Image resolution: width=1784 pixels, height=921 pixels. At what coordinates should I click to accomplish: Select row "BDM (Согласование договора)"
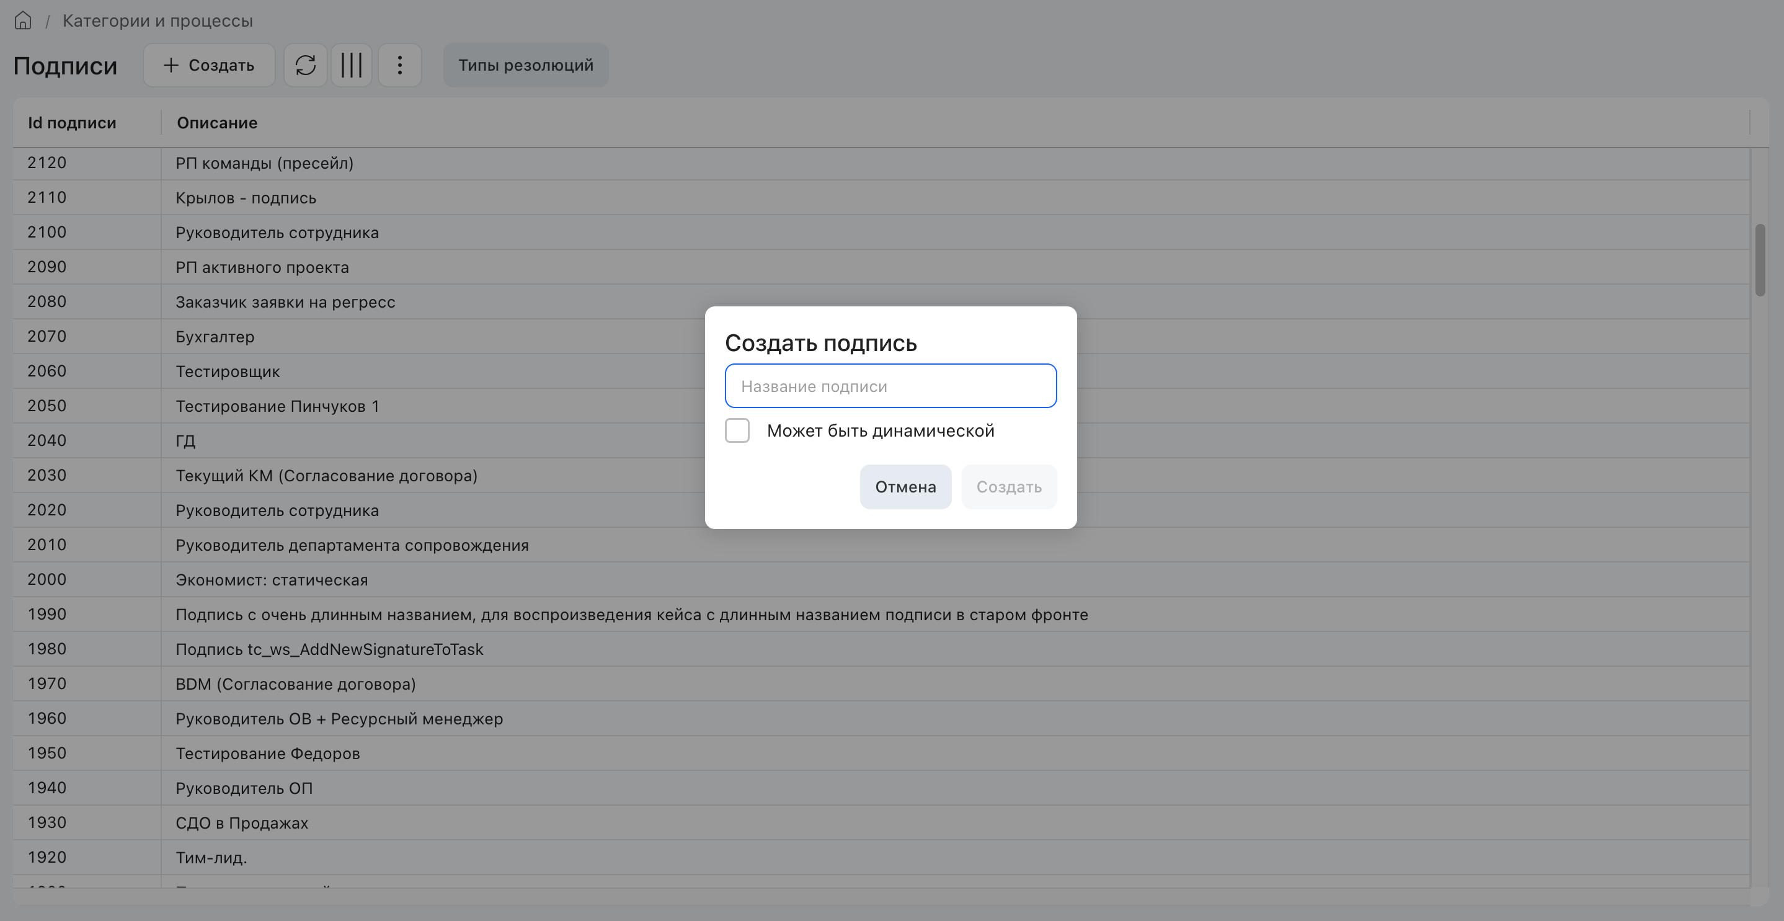point(881,683)
